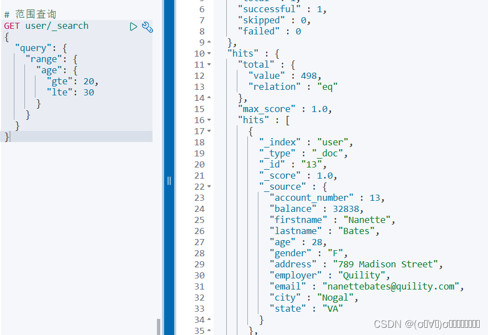The width and height of the screenshot is (488, 335).
Task: Place cursor on "query" key in request
Action: click(x=33, y=48)
